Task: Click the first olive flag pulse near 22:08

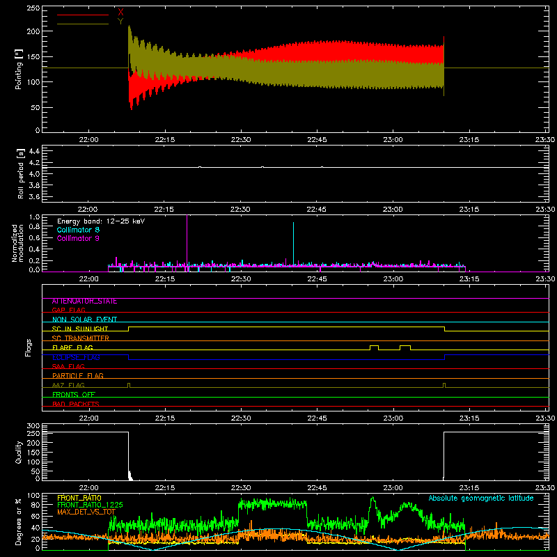Action: [129, 385]
